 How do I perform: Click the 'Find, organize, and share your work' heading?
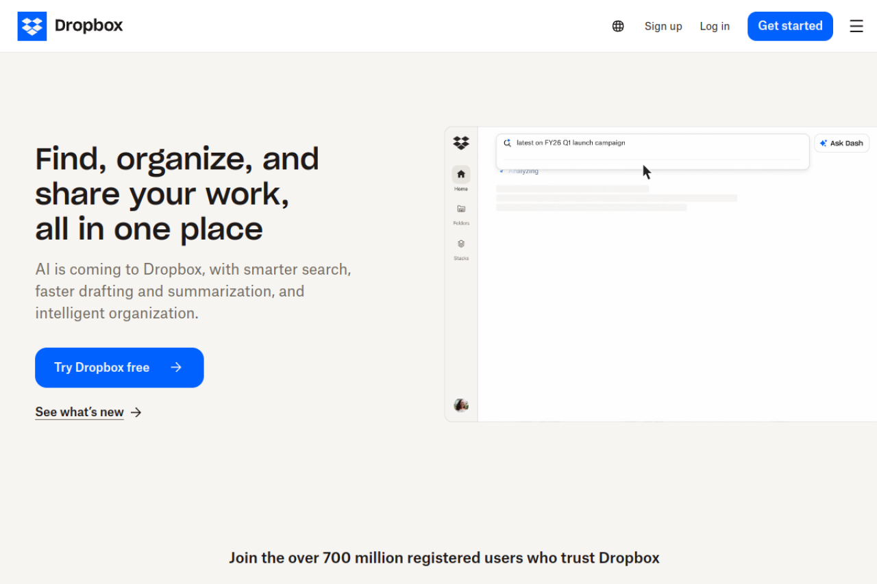click(177, 194)
